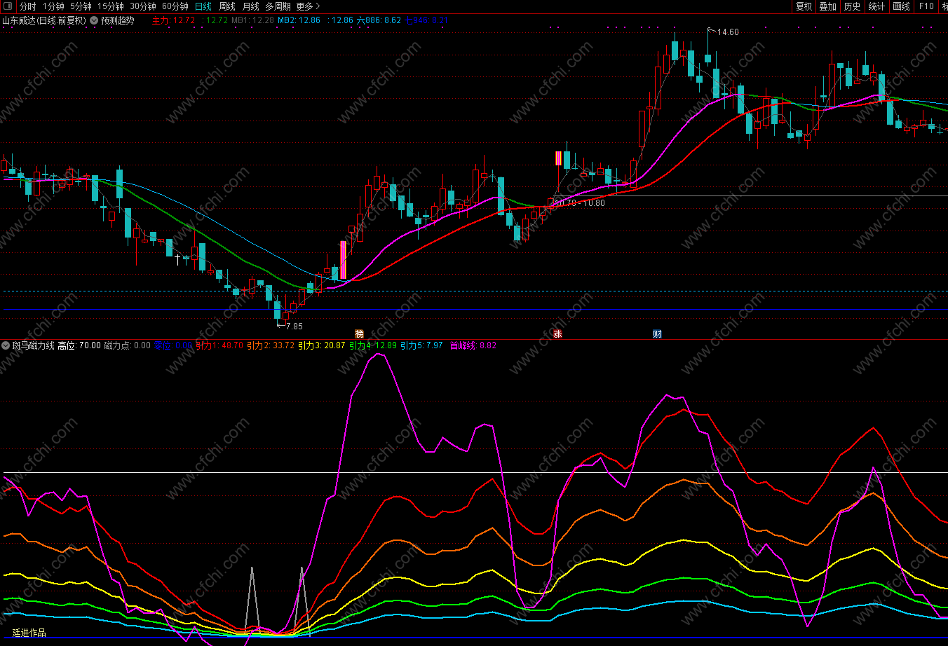Viewport: 948px width, 646px height.
Task: Click the 引力5: 7.97 label
Action: 421,345
